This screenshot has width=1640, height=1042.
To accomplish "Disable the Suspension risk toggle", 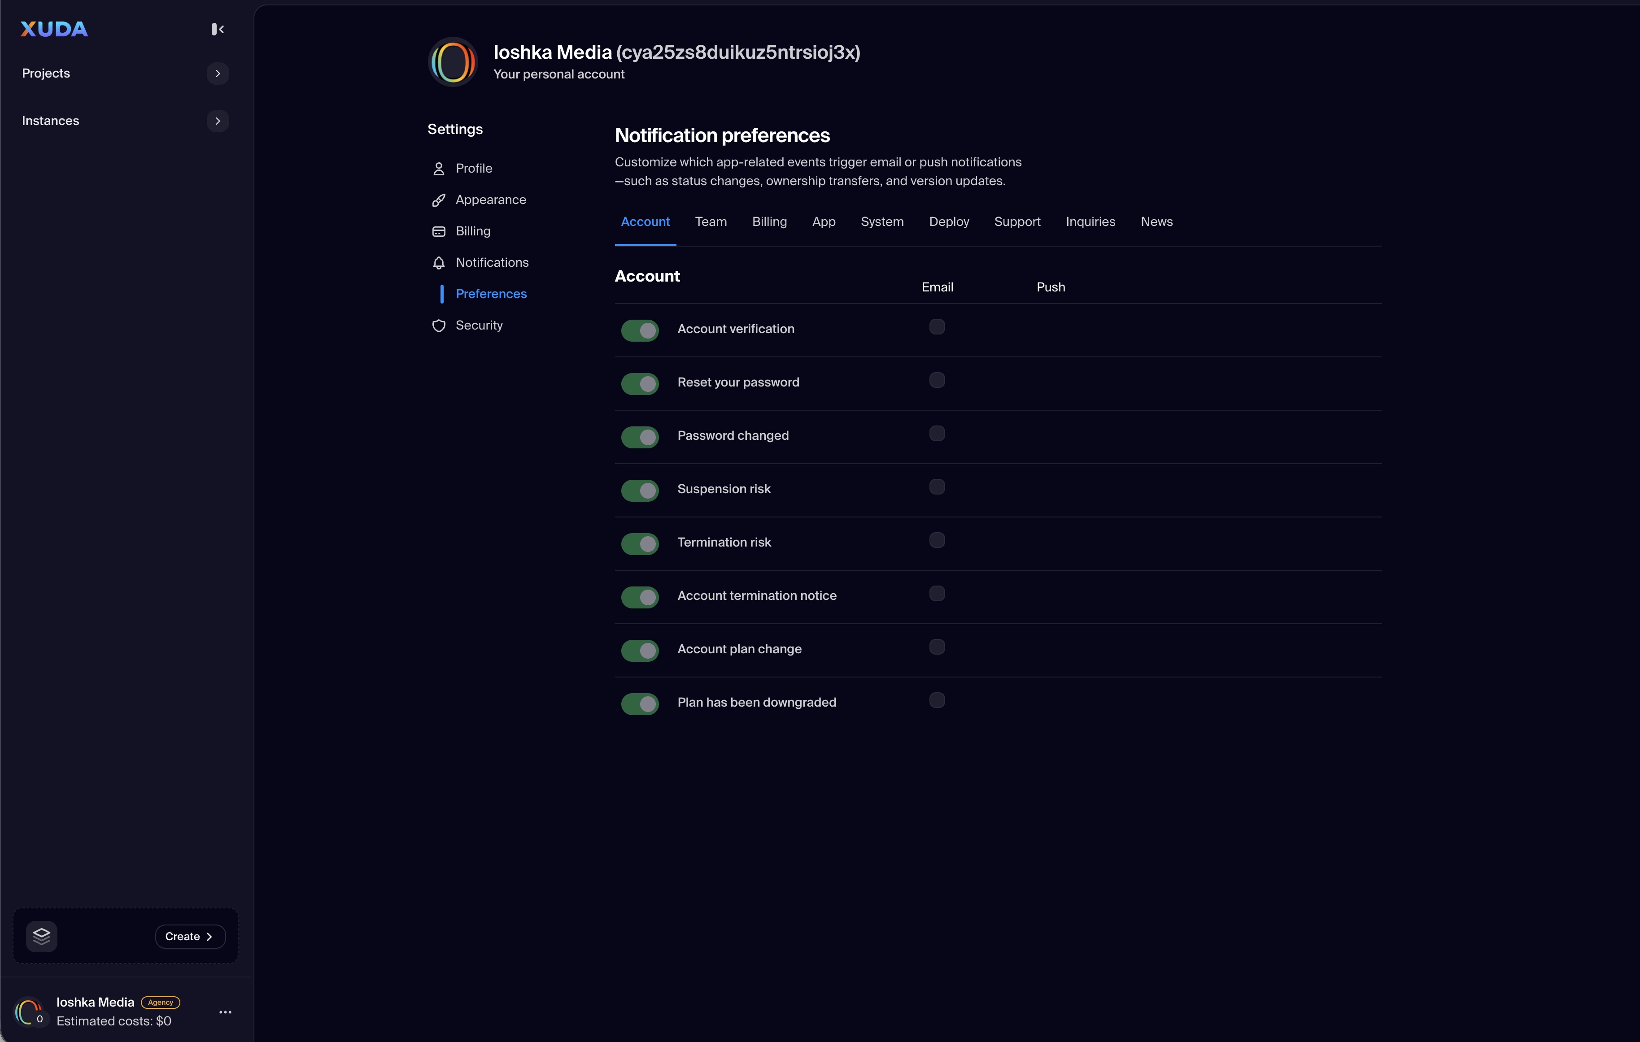I will (640, 490).
